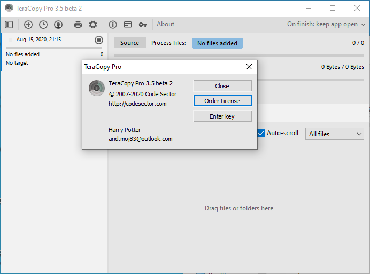Stop the Aug 15 task via the stop icon
The height and width of the screenshot is (274, 370).
click(x=99, y=40)
